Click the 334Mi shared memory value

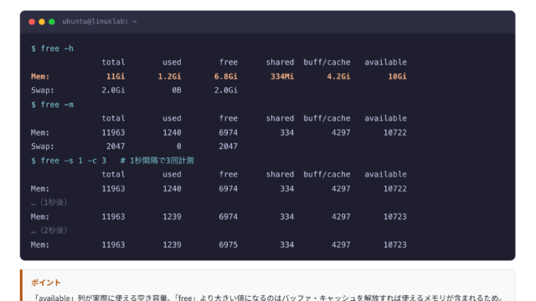point(282,76)
